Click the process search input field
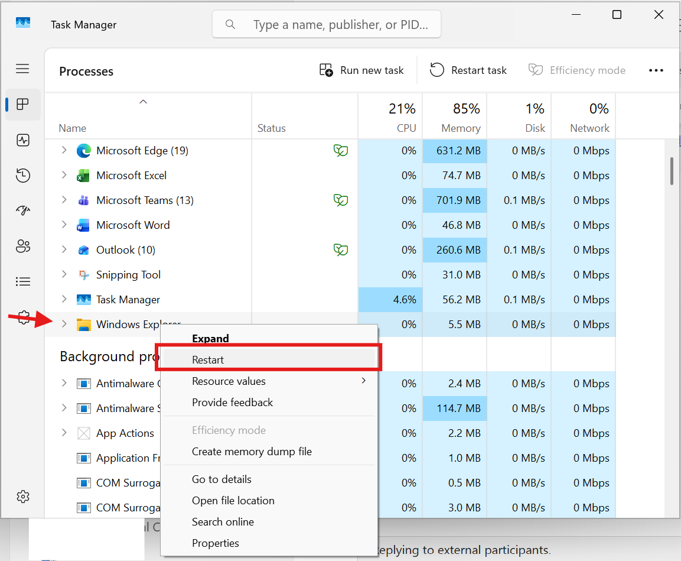The height and width of the screenshot is (561, 681). (x=327, y=24)
